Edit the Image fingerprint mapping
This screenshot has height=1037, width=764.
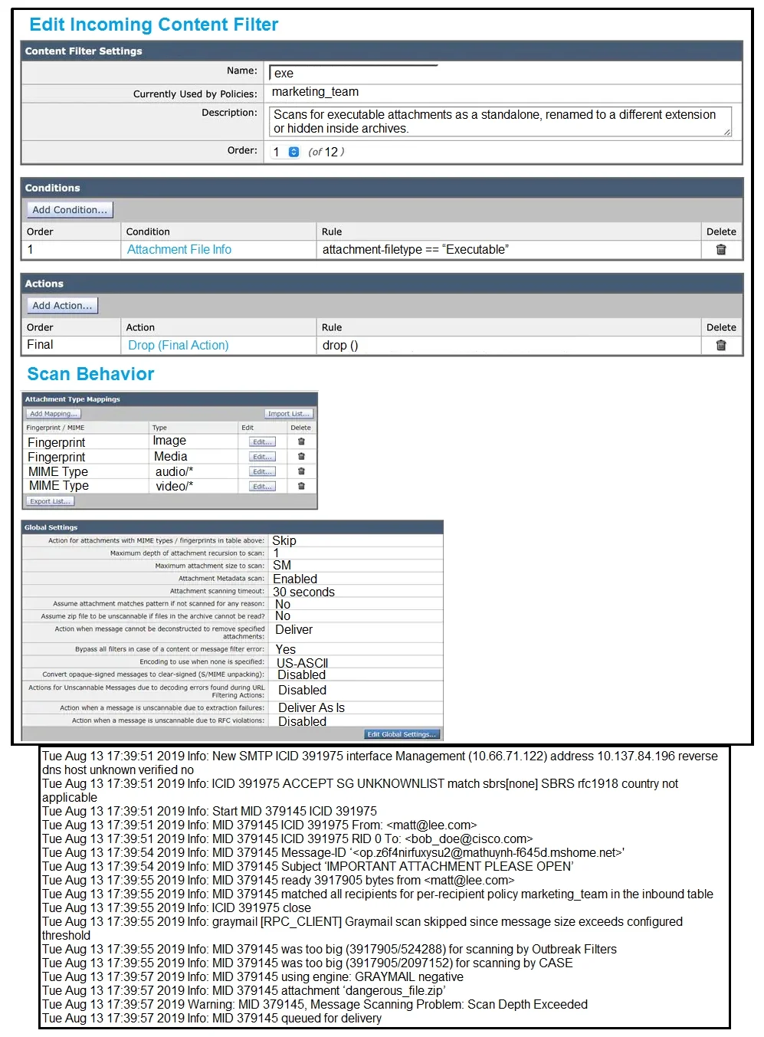tap(262, 442)
